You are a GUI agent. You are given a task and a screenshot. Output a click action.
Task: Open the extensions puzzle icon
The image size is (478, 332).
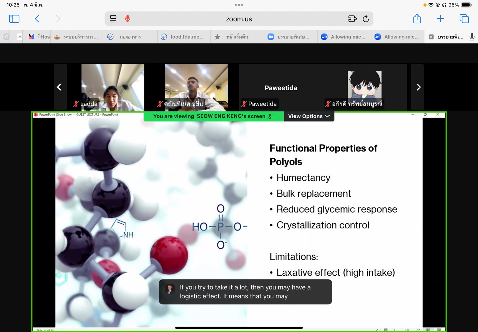[x=352, y=19]
